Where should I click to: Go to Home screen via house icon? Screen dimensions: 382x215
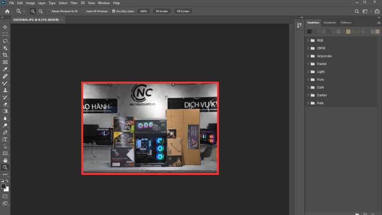(7, 11)
